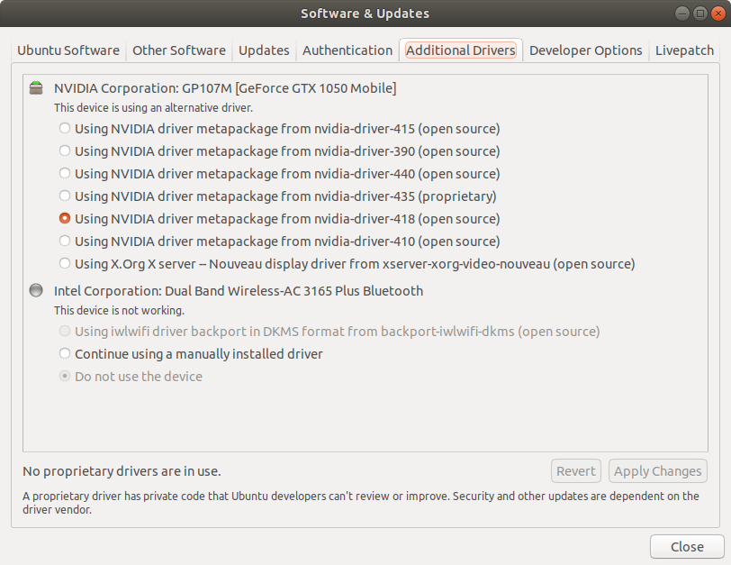This screenshot has width=731, height=565.
Task: Click the Revert button
Action: coord(576,471)
